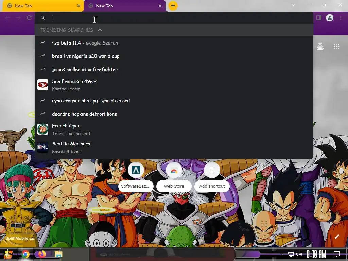Click the Web Store label
The width and height of the screenshot is (348, 261).
pyautogui.click(x=174, y=186)
